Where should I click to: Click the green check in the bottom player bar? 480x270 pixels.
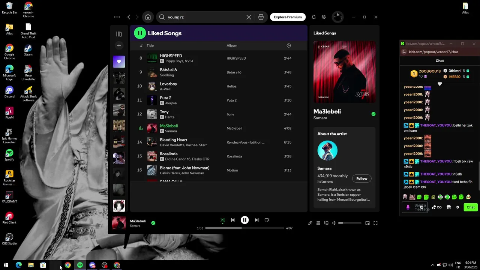pyautogui.click(x=153, y=223)
